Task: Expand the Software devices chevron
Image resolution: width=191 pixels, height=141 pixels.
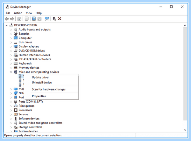Action: pyautogui.click(x=11, y=119)
